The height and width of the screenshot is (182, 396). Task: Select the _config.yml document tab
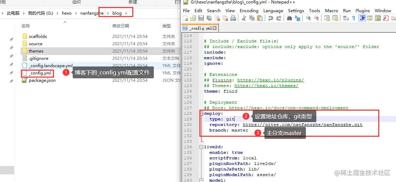199,28
